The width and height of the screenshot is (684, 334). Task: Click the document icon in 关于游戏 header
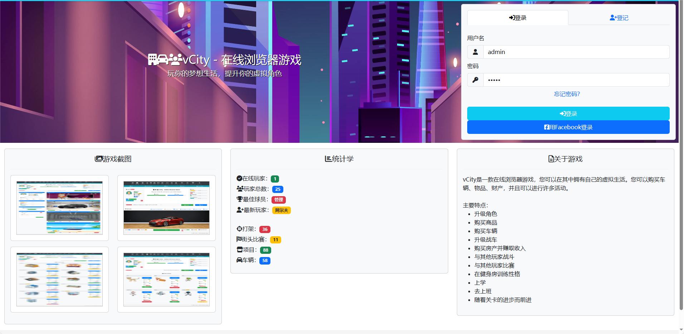coord(551,159)
